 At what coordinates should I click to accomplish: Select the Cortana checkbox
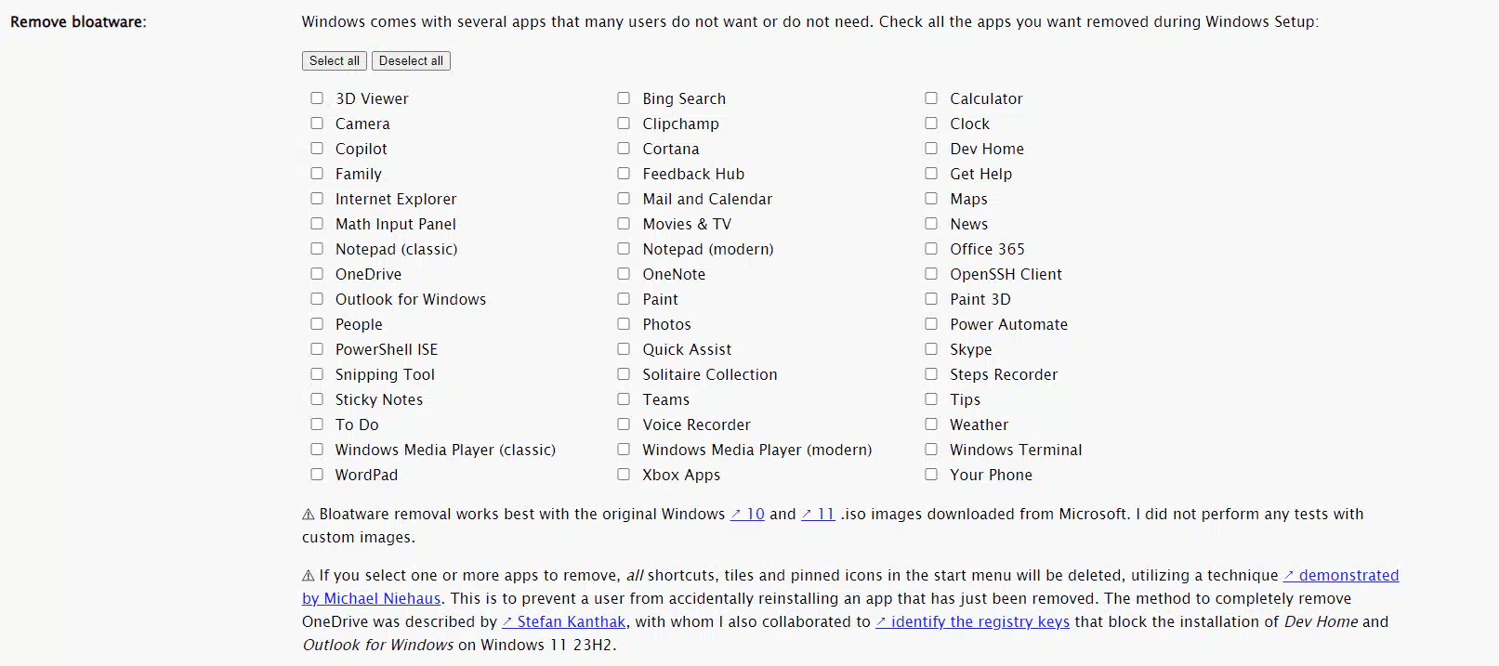click(x=624, y=148)
